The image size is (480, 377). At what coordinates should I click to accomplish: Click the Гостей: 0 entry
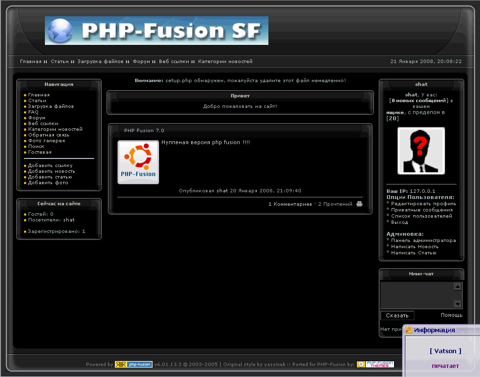coord(41,214)
